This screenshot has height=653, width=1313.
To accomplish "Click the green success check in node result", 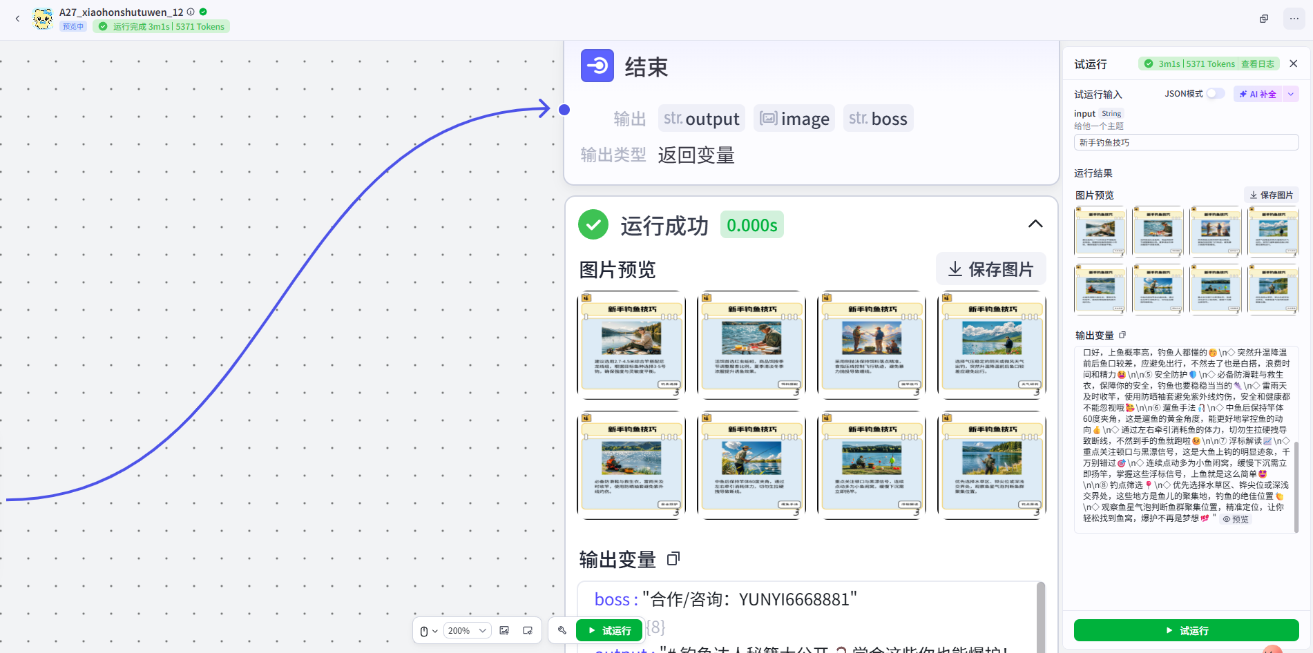I will (x=593, y=224).
